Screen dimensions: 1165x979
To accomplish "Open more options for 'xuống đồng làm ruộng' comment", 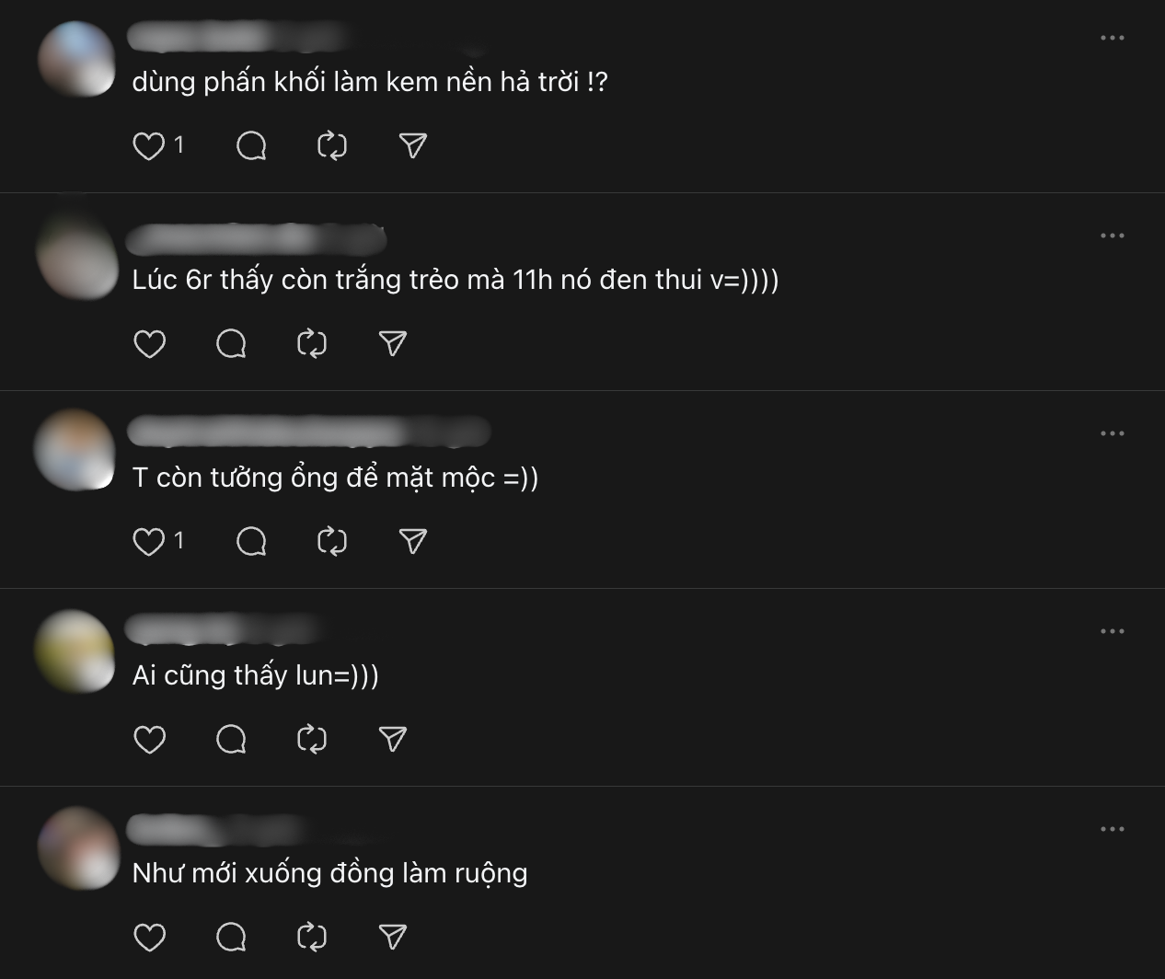I will coord(1112,829).
